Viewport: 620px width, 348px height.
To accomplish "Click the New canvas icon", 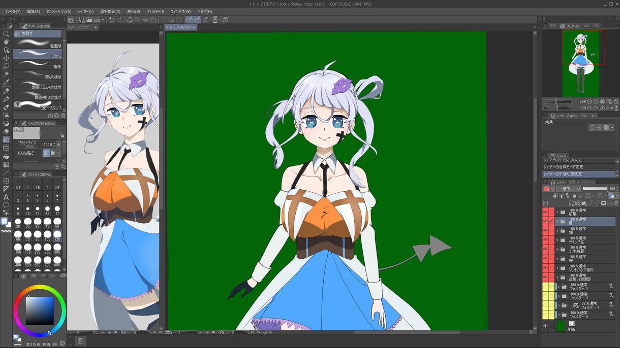I will pyautogui.click(x=82, y=20).
